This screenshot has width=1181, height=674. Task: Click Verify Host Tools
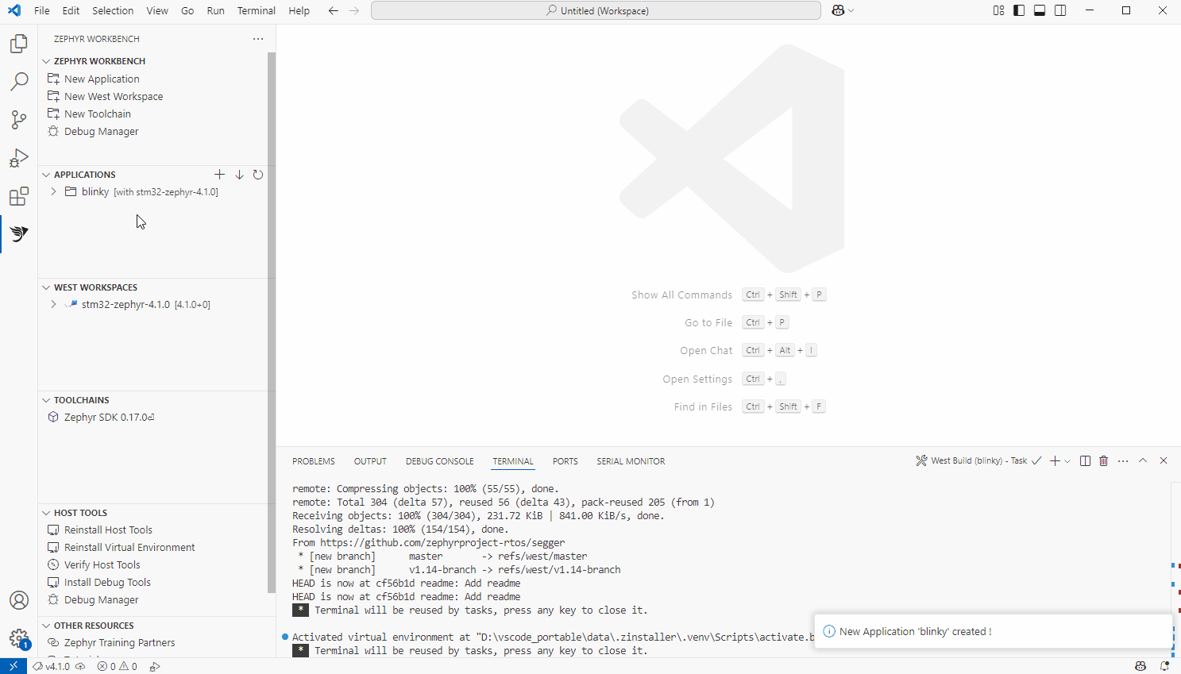pyautogui.click(x=102, y=565)
